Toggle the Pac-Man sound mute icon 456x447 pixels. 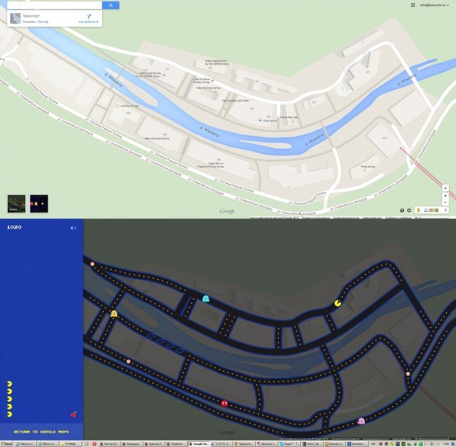(74, 228)
